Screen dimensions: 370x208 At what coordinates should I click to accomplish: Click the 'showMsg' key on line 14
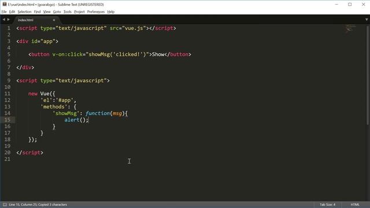click(66, 113)
